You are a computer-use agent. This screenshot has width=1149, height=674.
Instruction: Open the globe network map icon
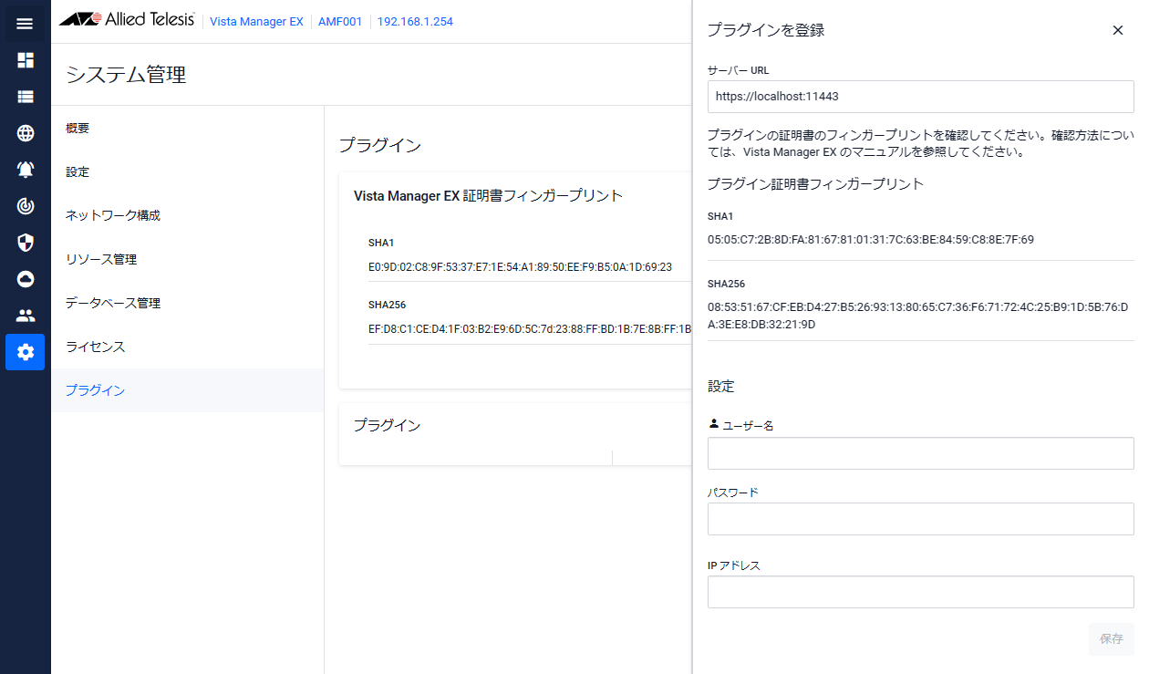(25, 133)
